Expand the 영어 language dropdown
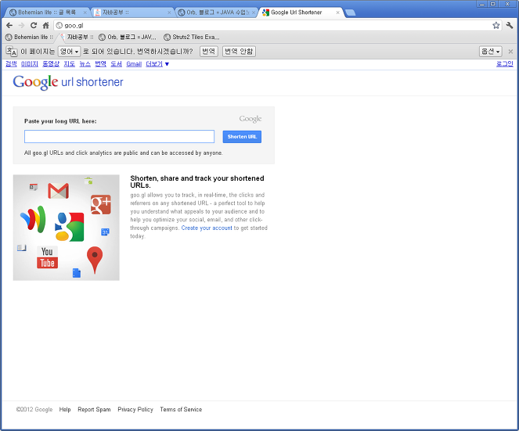Screen dimensions: 519x431 click(69, 52)
